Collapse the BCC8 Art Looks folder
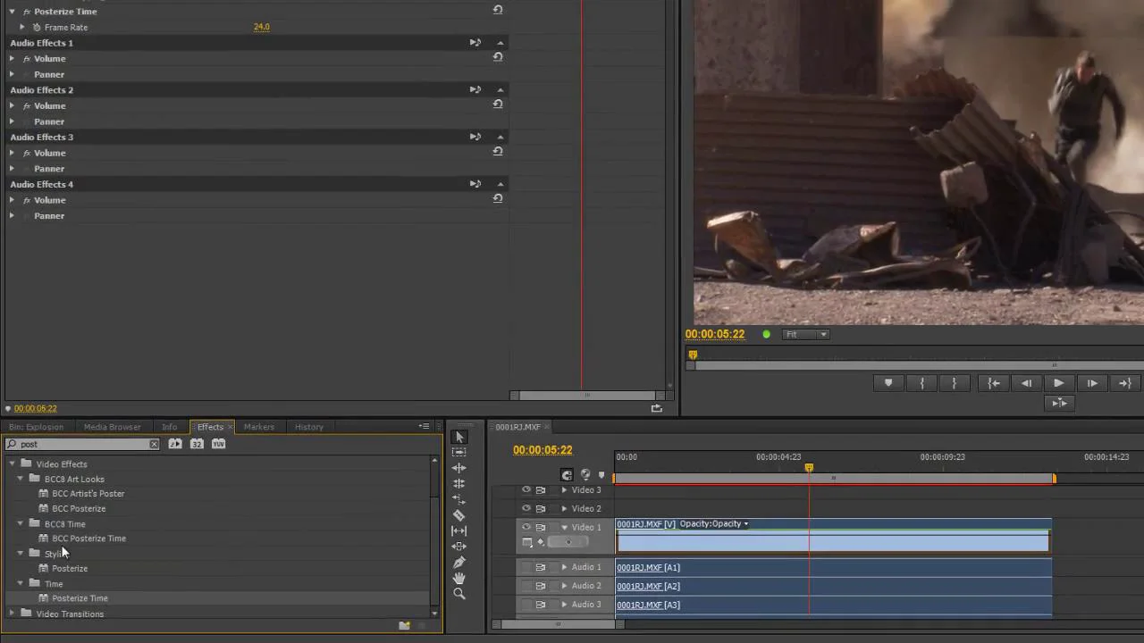This screenshot has height=643, width=1144. [x=21, y=479]
